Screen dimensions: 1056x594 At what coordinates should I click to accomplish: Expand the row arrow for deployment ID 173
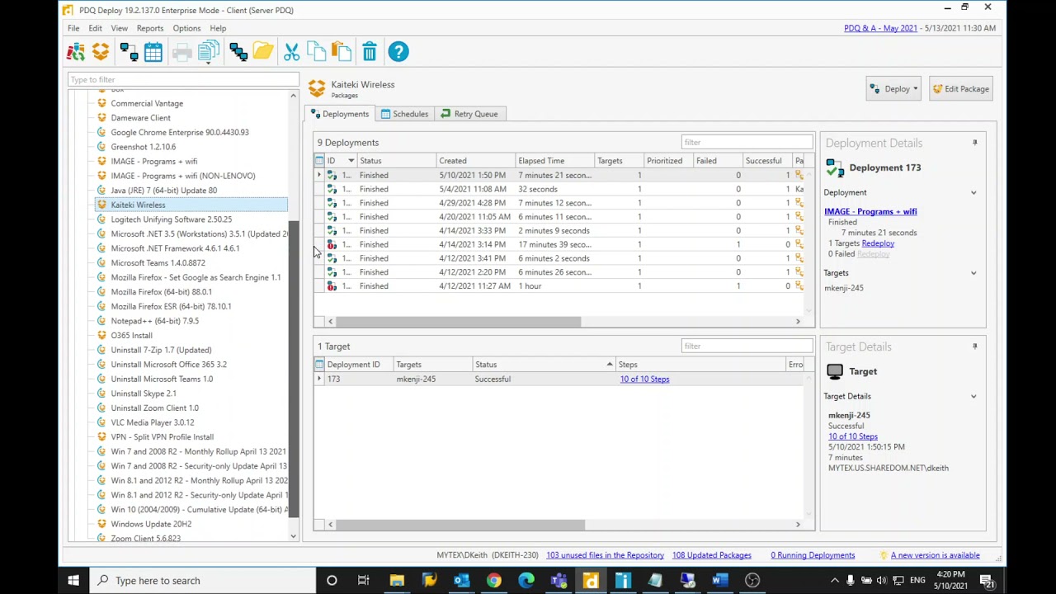(x=319, y=379)
